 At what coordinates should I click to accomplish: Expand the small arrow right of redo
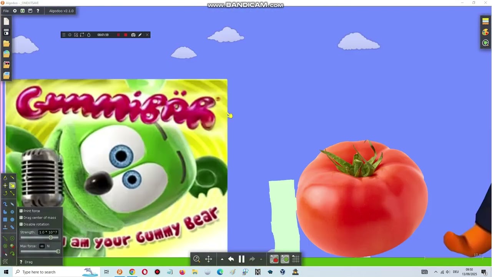[x=261, y=259]
